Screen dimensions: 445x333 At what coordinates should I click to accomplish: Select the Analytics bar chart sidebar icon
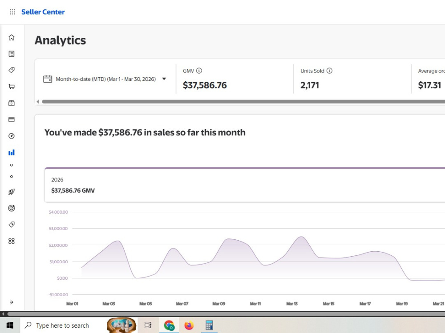pyautogui.click(x=12, y=153)
